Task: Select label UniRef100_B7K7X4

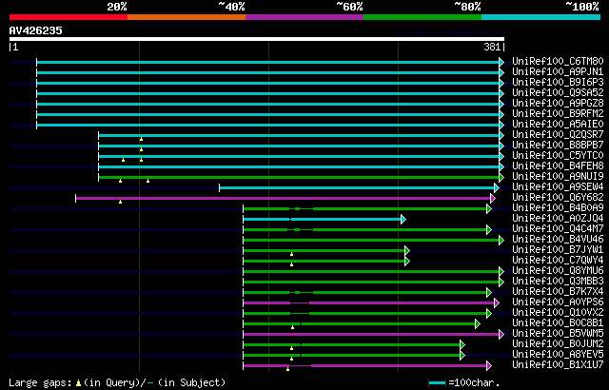Action: pos(558,291)
